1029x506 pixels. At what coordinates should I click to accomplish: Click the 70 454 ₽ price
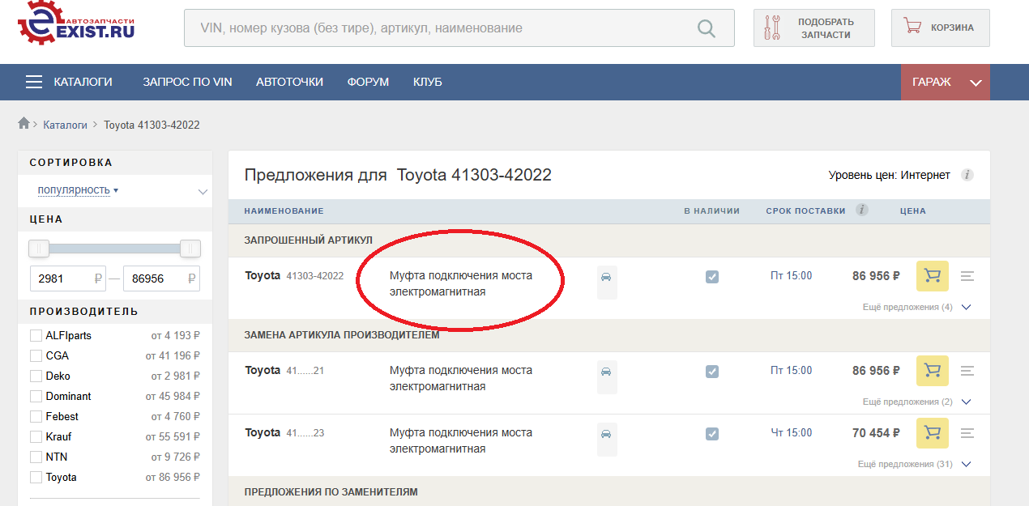(x=876, y=433)
